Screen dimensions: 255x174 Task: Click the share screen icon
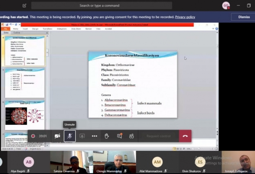(x=82, y=136)
